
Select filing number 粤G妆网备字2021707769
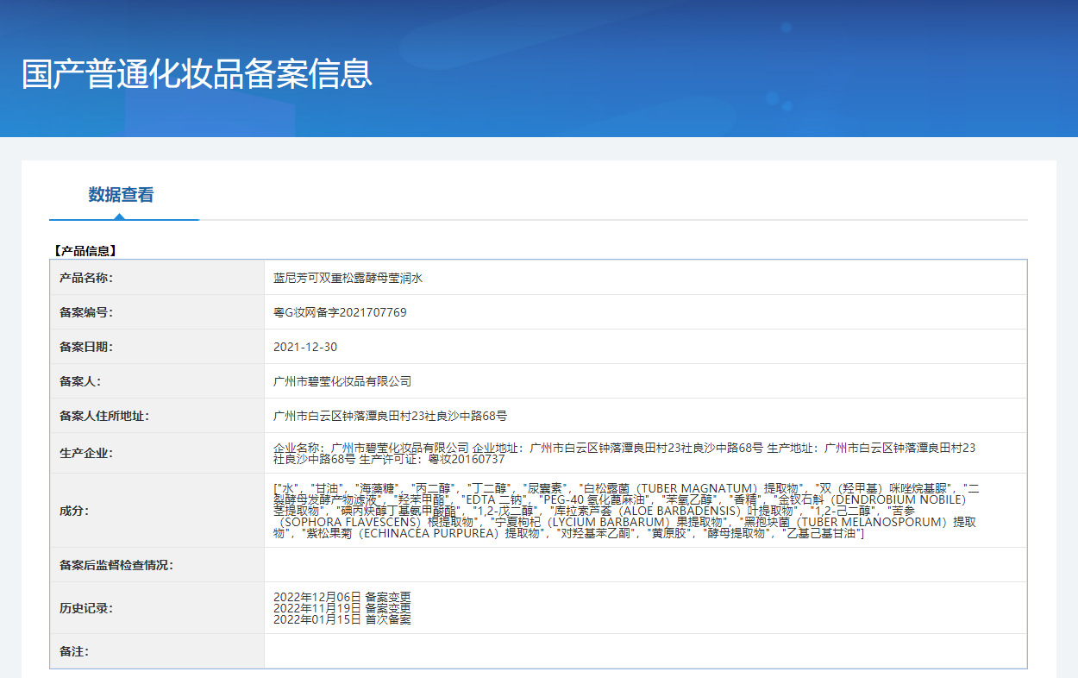click(x=340, y=312)
